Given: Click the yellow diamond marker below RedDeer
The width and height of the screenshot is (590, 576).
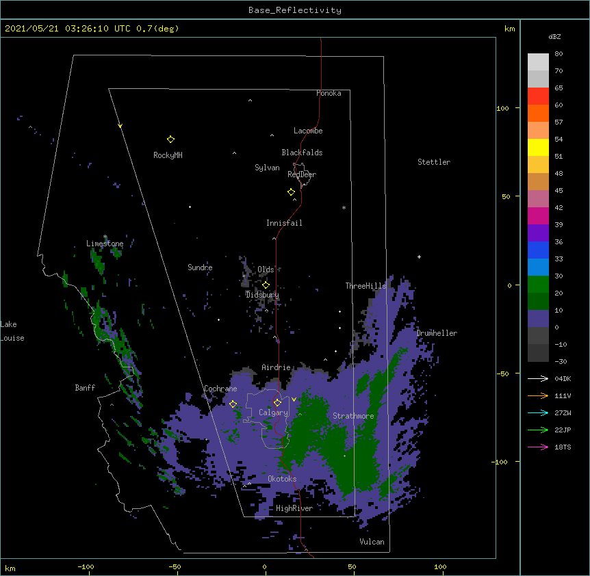Looking at the screenshot, I should [x=291, y=192].
